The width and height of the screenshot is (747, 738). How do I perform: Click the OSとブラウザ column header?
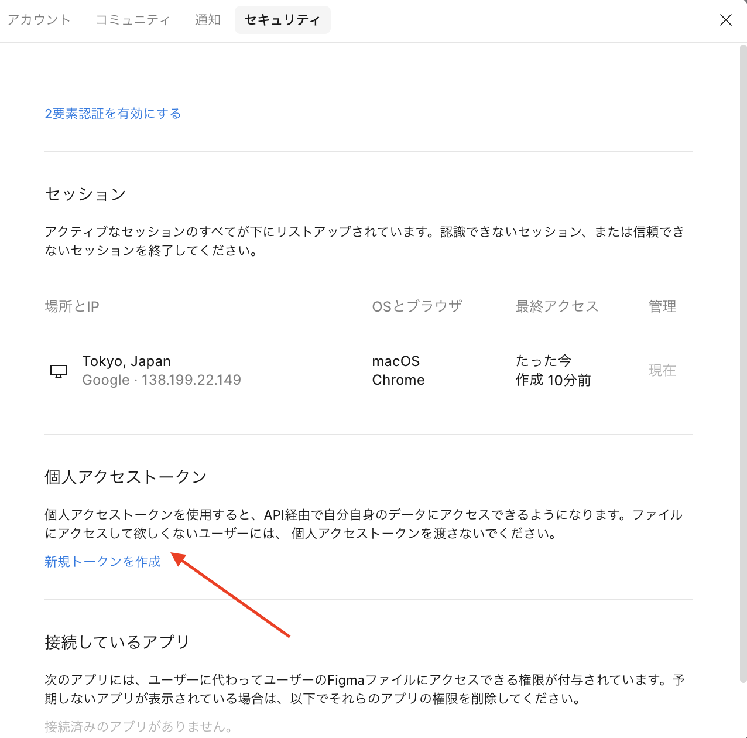click(417, 306)
